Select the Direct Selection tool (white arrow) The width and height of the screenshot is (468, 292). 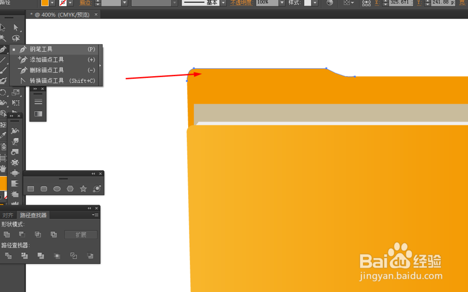click(16, 28)
